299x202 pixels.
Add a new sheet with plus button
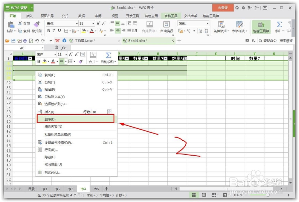(x=107, y=189)
